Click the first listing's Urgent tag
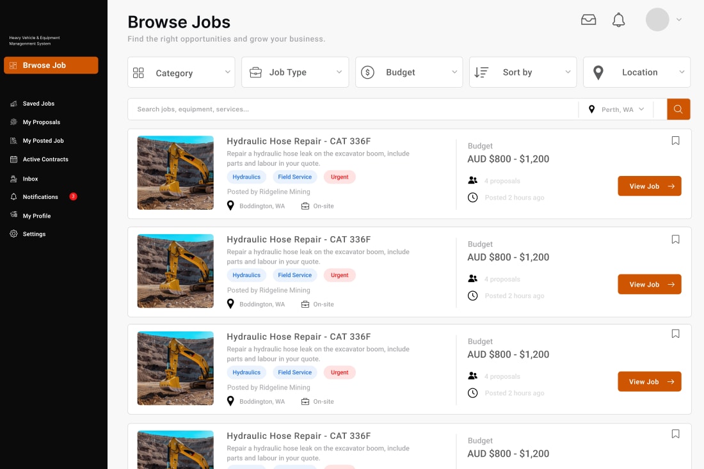The width and height of the screenshot is (704, 469). click(339, 177)
